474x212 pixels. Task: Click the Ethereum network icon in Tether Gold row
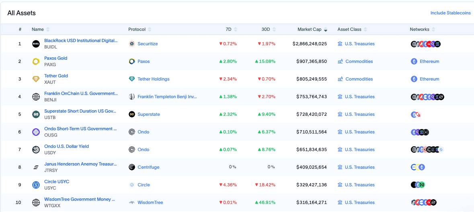(414, 79)
